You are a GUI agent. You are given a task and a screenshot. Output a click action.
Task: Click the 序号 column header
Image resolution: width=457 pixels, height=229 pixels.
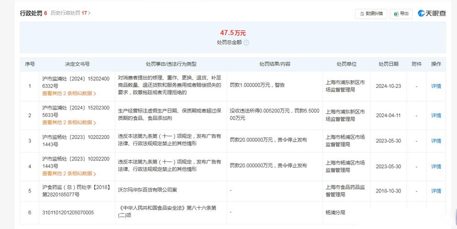(x=30, y=64)
